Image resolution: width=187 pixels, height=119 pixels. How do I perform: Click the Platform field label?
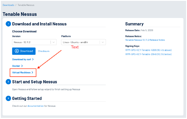point(66,36)
